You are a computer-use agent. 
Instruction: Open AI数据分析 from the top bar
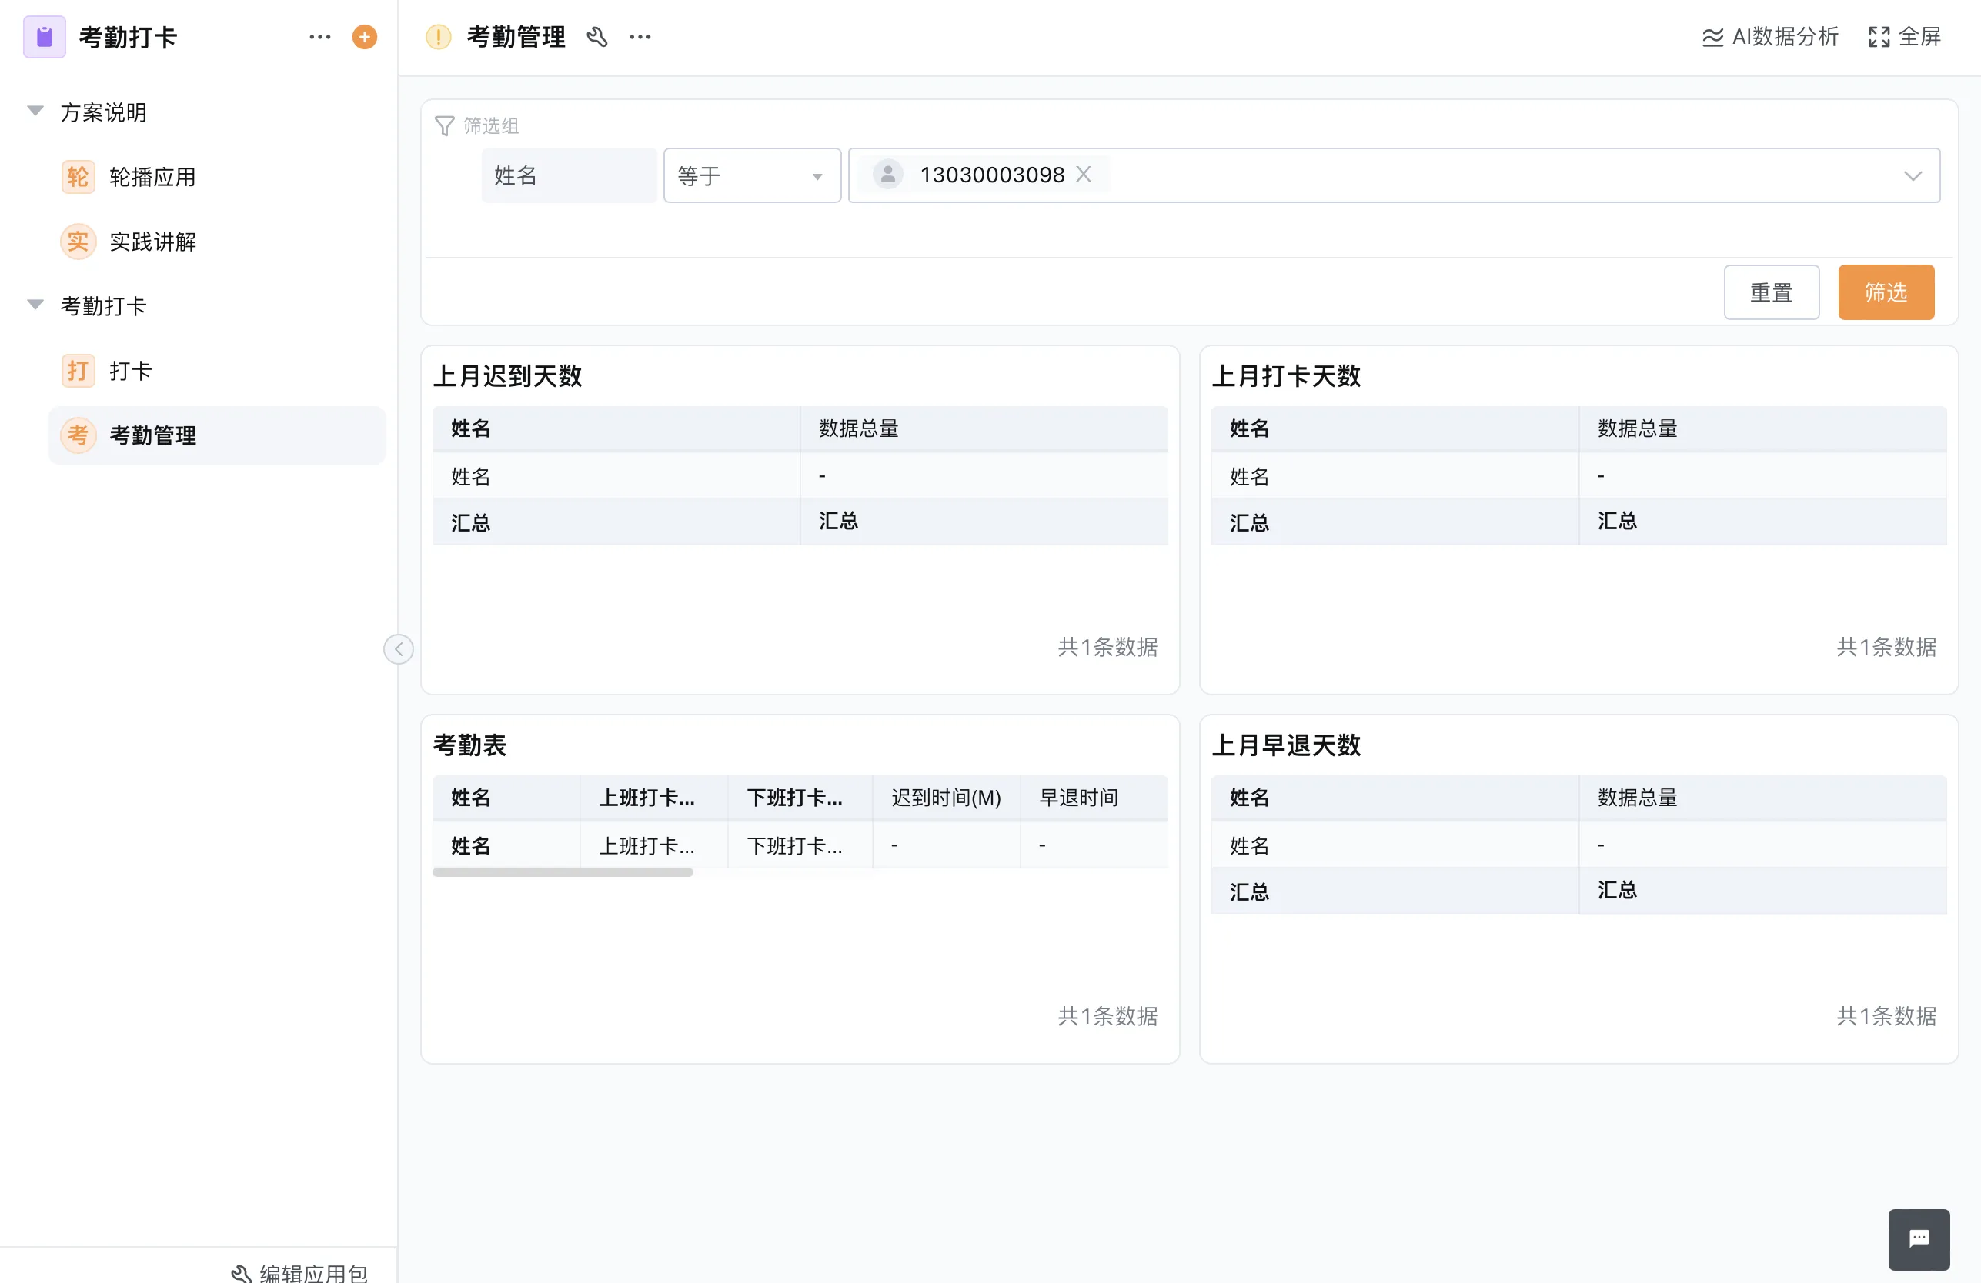(x=1768, y=37)
